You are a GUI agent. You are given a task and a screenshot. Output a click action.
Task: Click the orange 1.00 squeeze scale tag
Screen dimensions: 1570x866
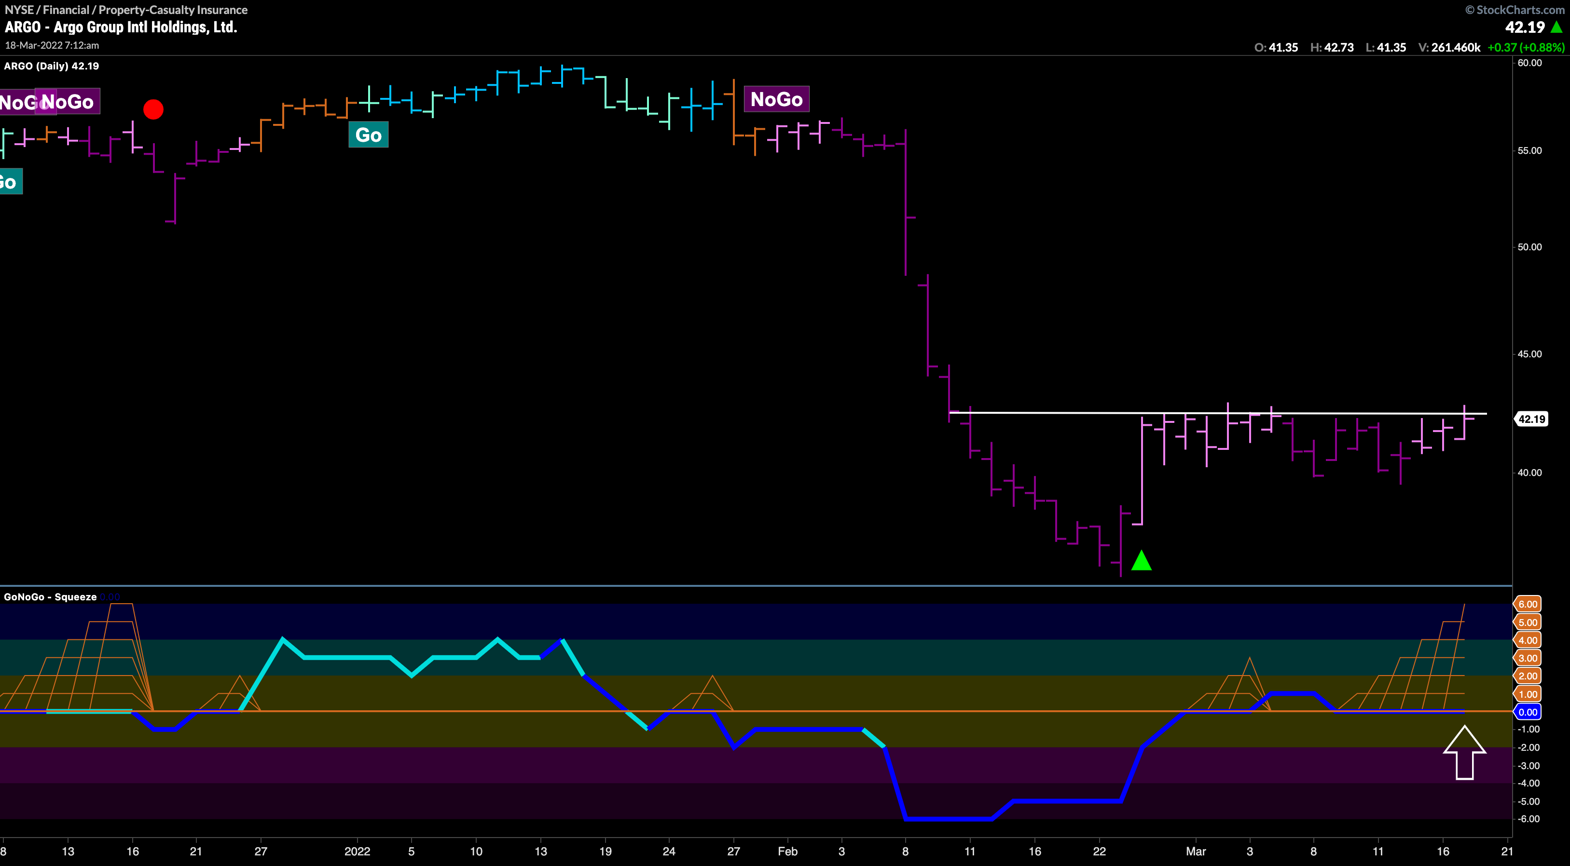coord(1528,694)
